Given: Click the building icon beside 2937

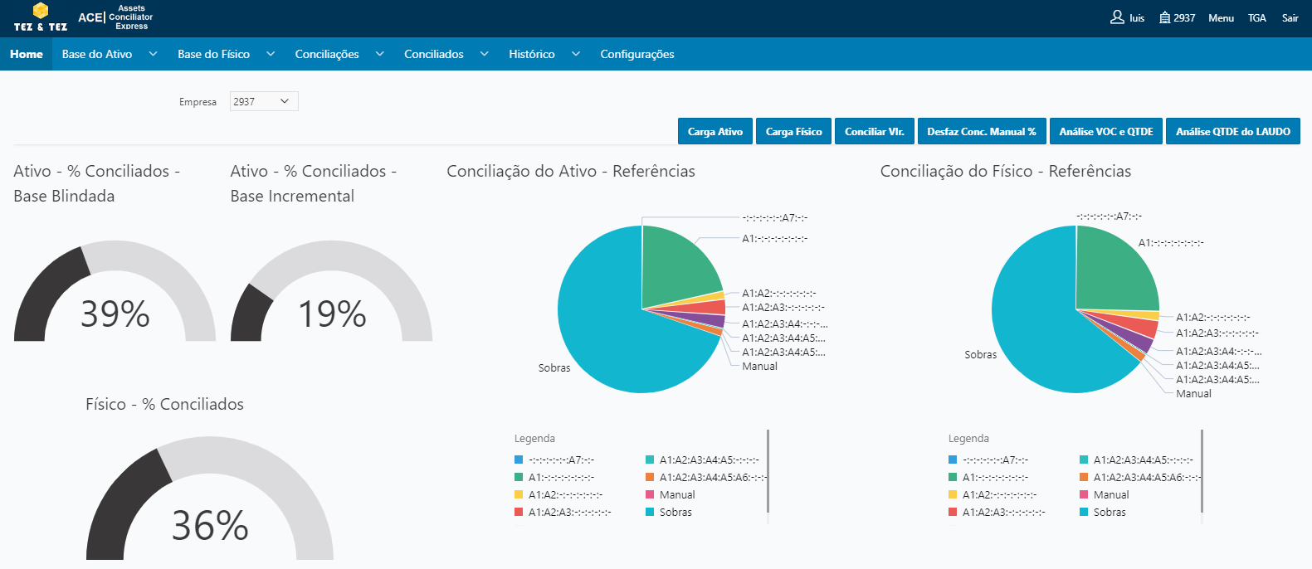Looking at the screenshot, I should click(1165, 17).
